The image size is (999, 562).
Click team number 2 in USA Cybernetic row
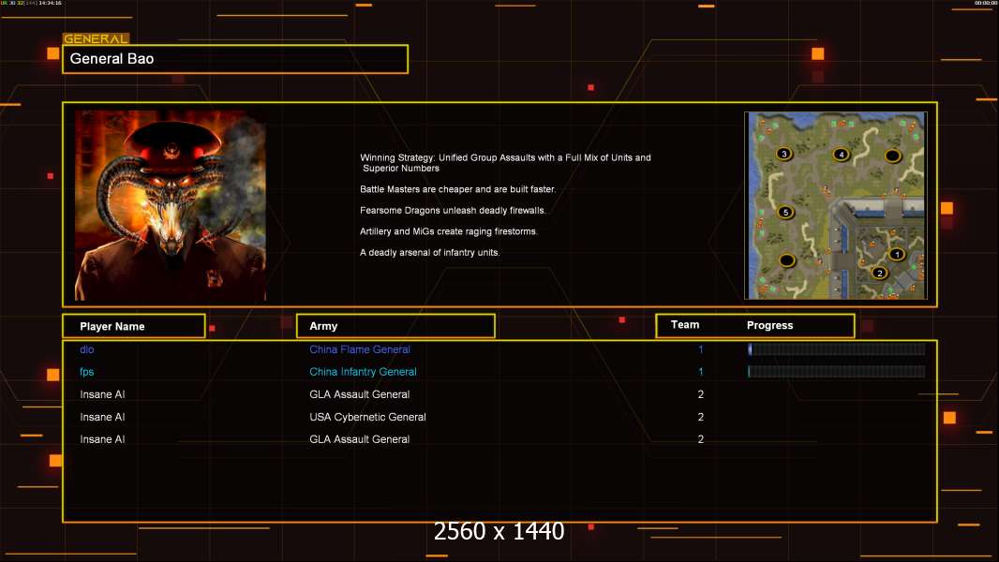pyautogui.click(x=700, y=417)
